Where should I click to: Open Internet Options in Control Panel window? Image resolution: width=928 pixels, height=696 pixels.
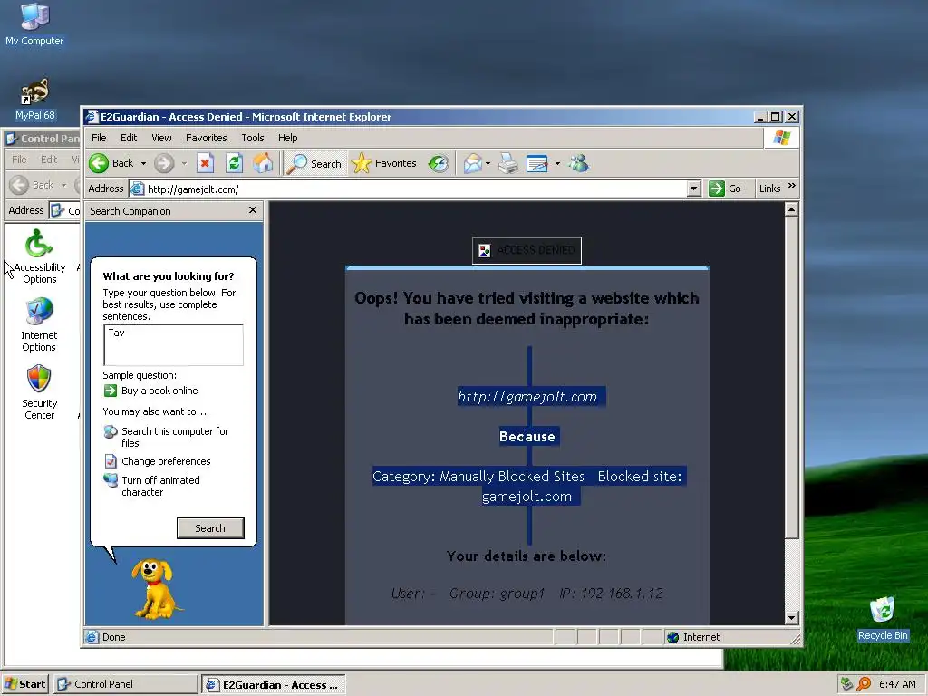39,324
